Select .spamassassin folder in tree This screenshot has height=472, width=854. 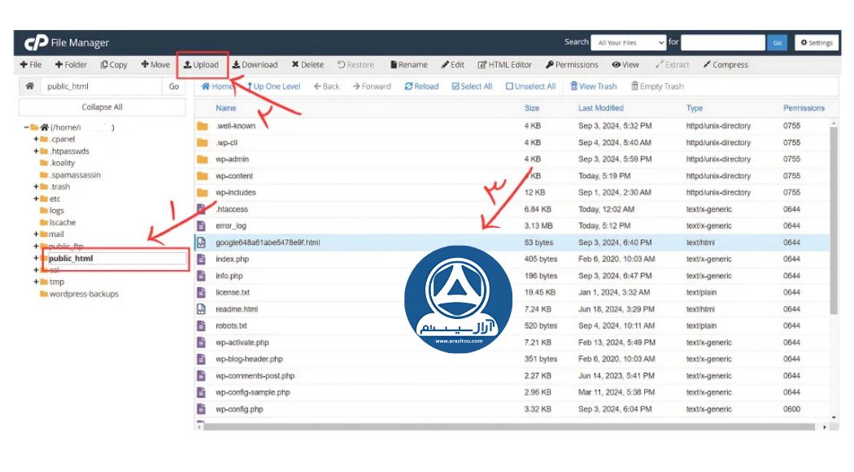(x=75, y=175)
